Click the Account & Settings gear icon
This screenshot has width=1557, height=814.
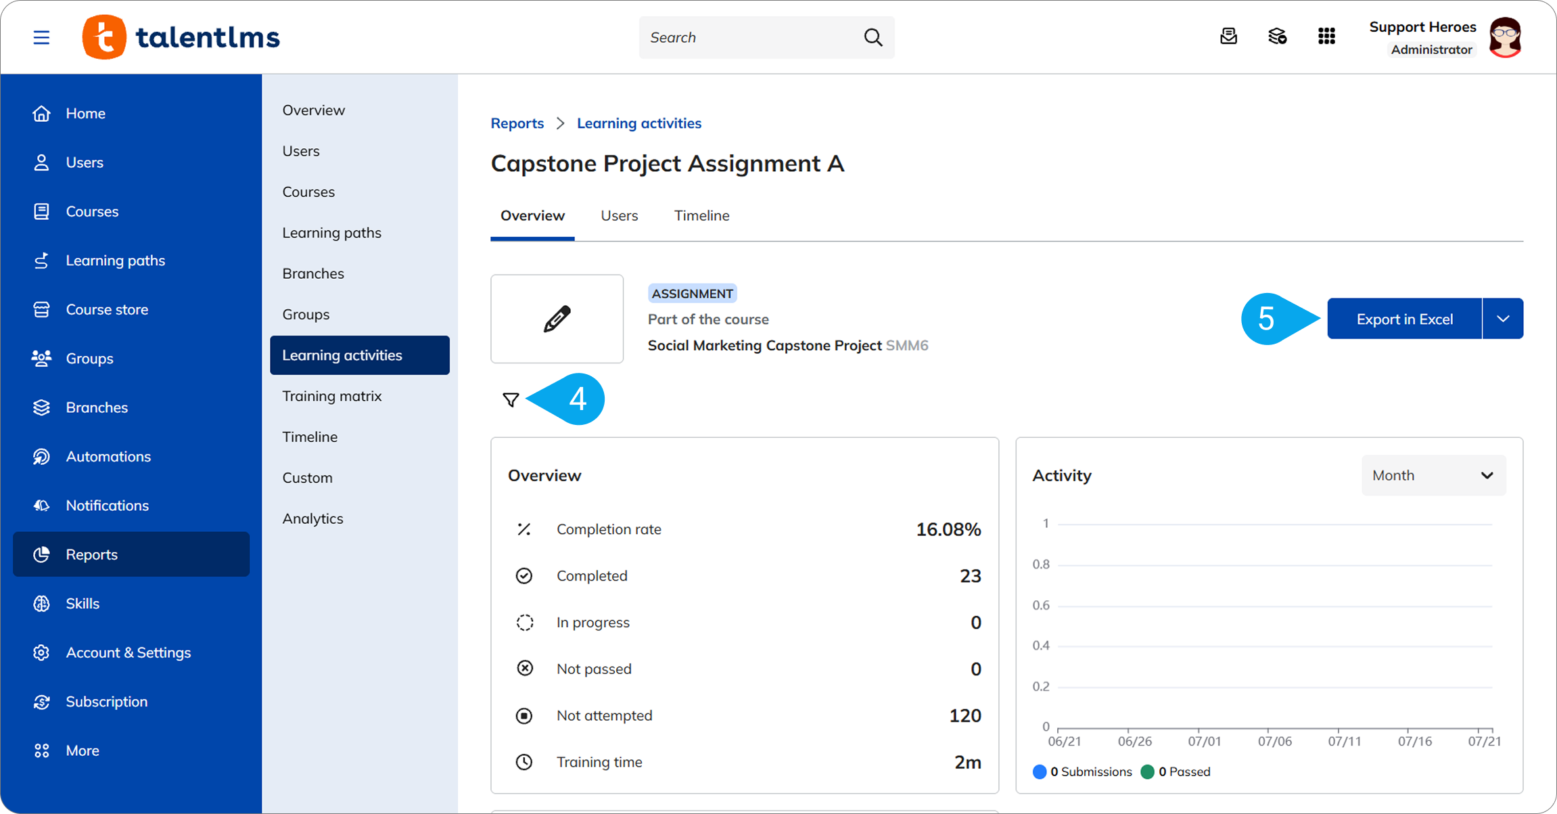coord(41,652)
